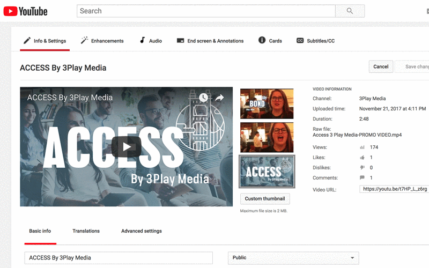Viewport: 429px width, 268px height.
Task: Switch to the Audio tab
Action: 151,41
